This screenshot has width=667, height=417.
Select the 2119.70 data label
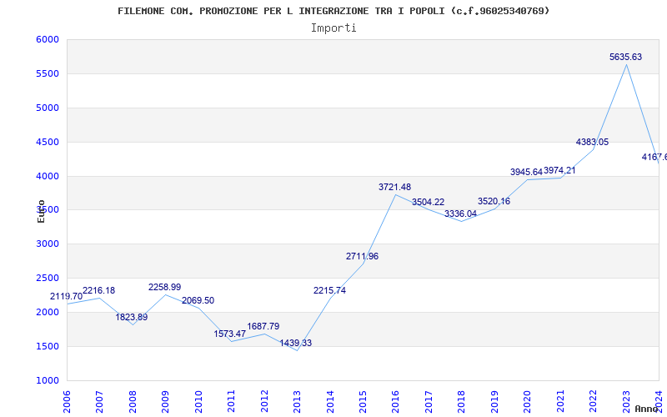tap(67, 296)
